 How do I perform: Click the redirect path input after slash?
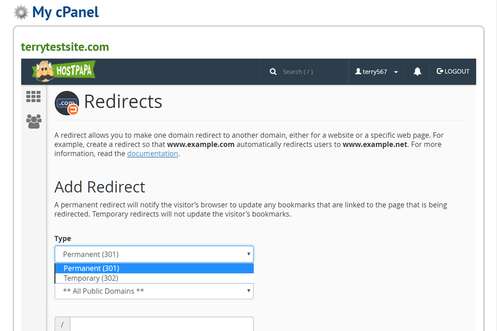[x=162, y=324]
